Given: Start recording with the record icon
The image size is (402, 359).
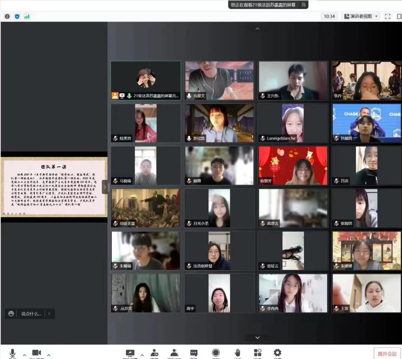Looking at the screenshot, I should [x=216, y=353].
